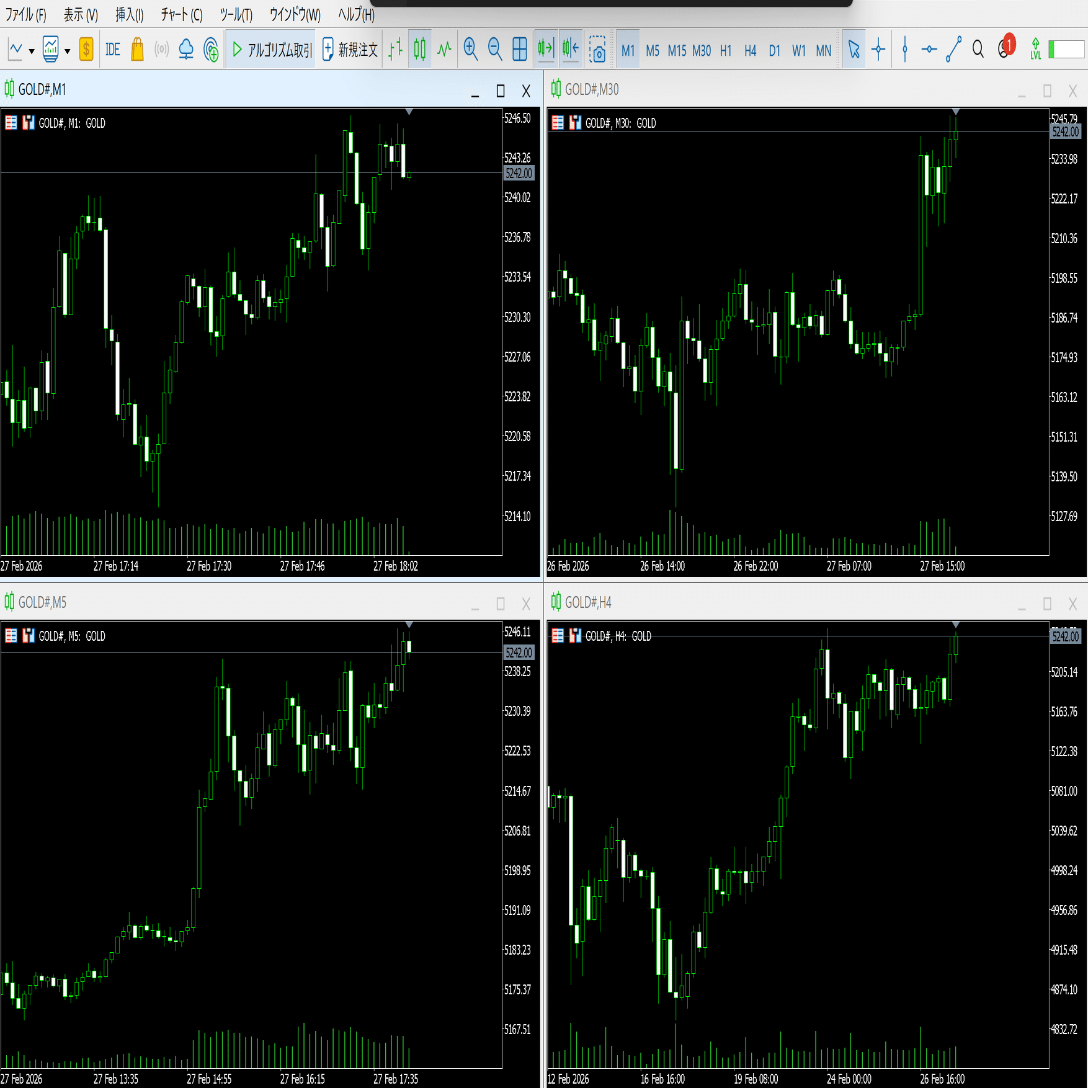The image size is (1088, 1088).
Task: Switch to the W1 timeframe
Action: (798, 50)
